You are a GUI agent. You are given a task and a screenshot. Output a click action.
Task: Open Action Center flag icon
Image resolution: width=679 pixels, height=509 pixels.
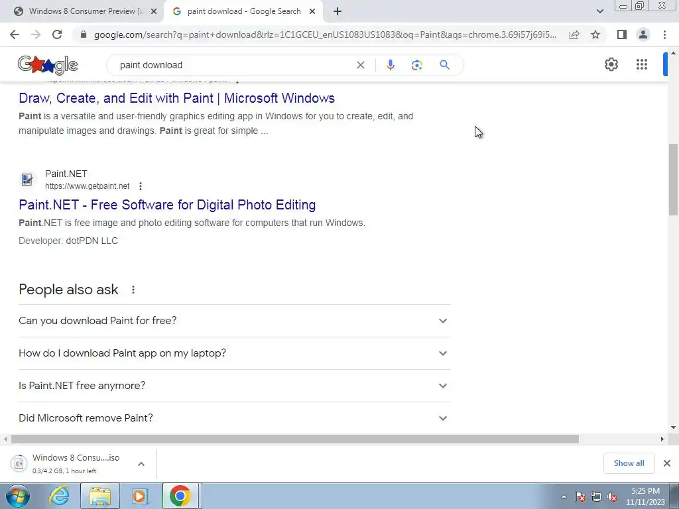580,496
